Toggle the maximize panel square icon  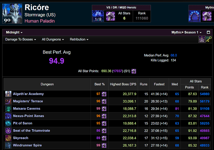click(x=208, y=32)
